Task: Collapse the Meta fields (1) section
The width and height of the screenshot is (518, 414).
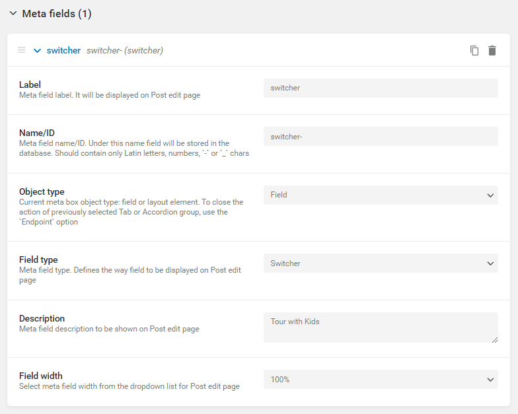Action: (13, 13)
